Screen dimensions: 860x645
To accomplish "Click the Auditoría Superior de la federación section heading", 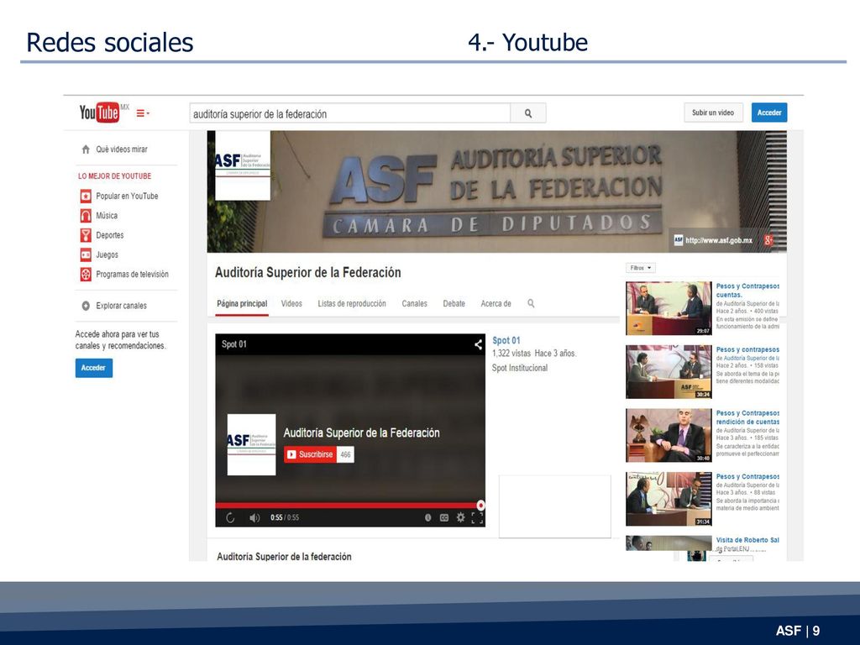I will click(284, 556).
